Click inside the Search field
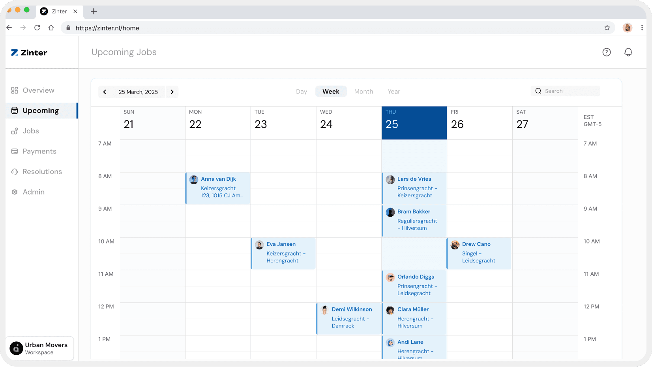 click(x=565, y=91)
